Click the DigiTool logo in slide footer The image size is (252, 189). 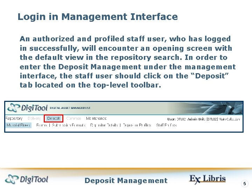pyautogui.click(x=27, y=179)
